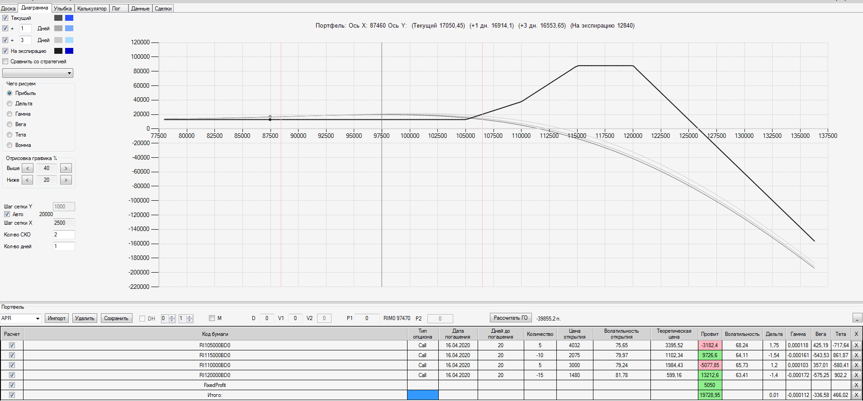Delete the FixedProfit row with its X button
Image resolution: width=863 pixels, height=401 pixels.
point(856,385)
